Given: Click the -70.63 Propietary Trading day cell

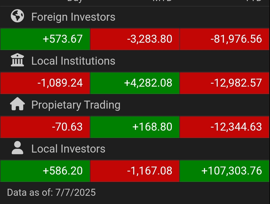Looking at the screenshot, I should (x=45, y=127).
